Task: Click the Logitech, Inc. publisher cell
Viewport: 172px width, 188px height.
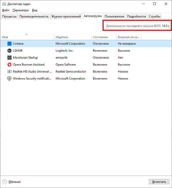Action: click(x=64, y=51)
